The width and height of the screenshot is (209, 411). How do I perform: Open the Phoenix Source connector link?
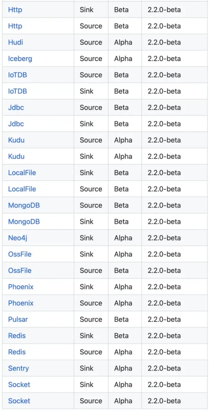pyautogui.click(x=21, y=303)
